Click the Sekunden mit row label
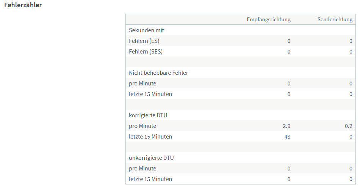This screenshot has width=360, height=186. pyautogui.click(x=147, y=30)
